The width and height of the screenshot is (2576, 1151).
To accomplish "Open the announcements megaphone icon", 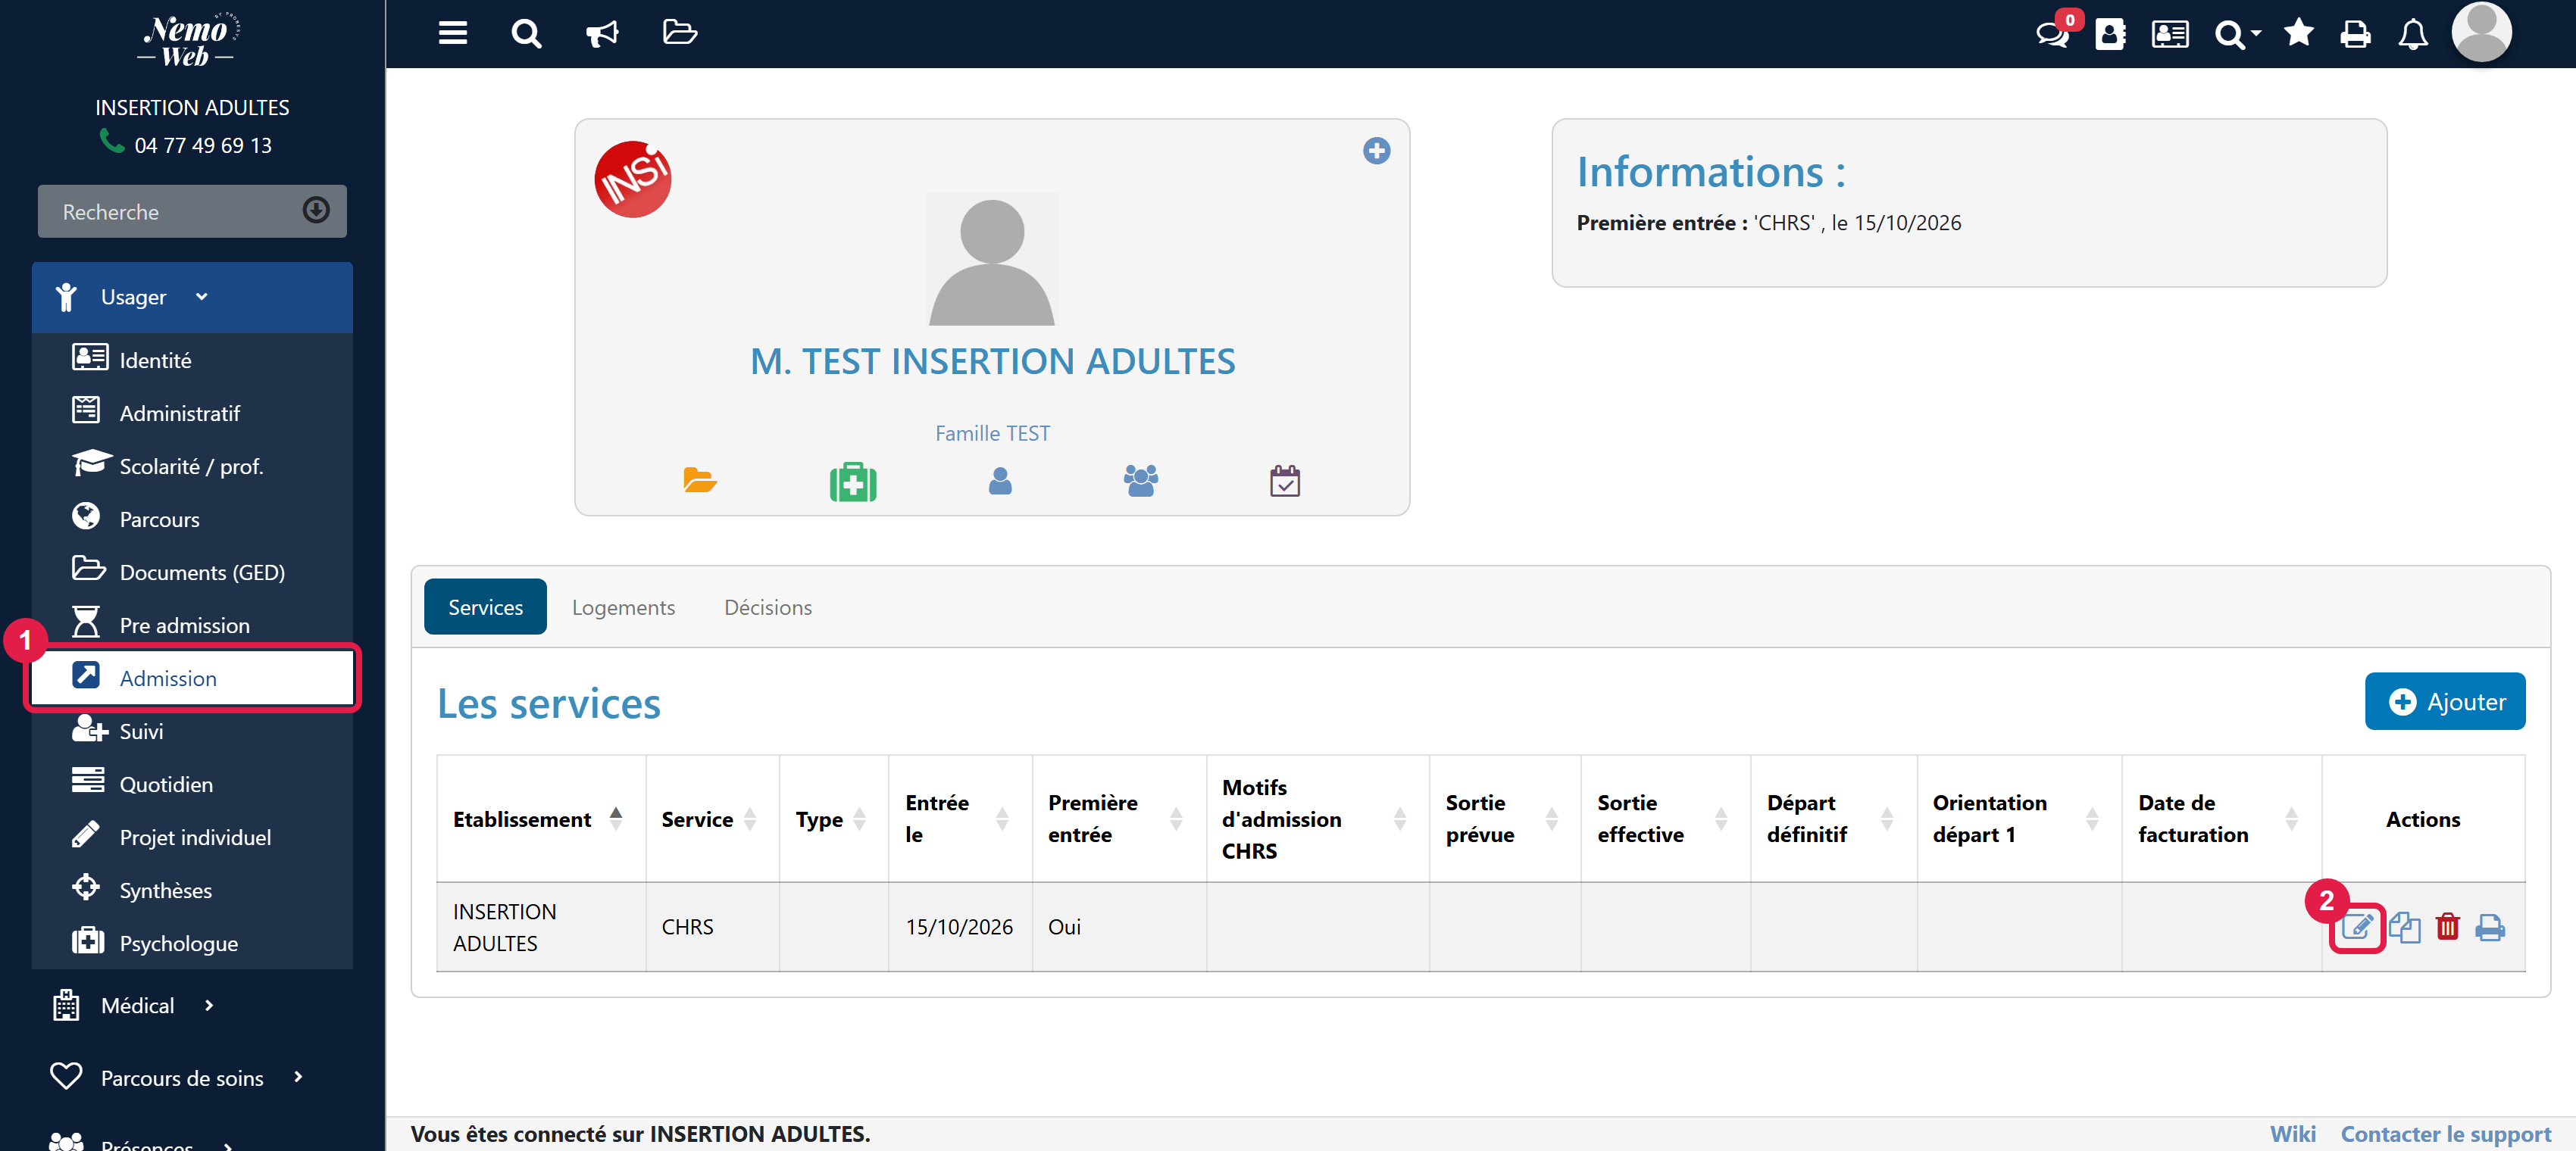I will tap(602, 34).
